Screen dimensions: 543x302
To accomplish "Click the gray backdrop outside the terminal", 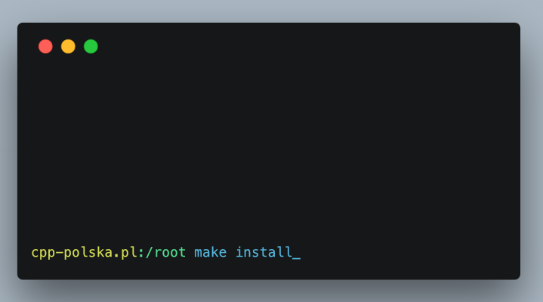I will (x=272, y=11).
